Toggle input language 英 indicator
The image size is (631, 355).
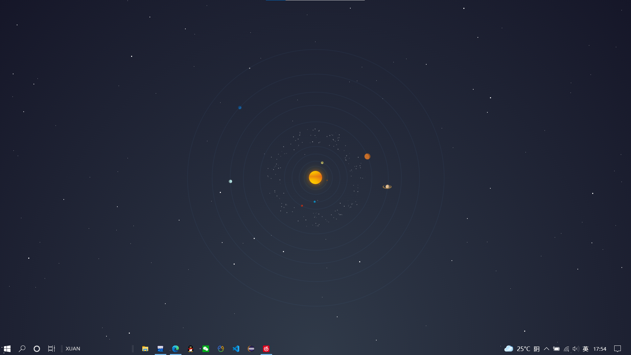pos(585,349)
